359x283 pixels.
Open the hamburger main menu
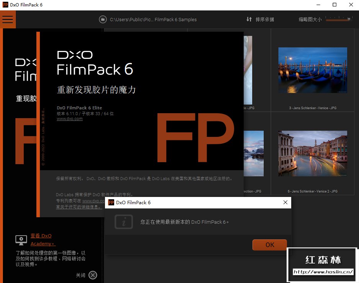tap(8, 20)
